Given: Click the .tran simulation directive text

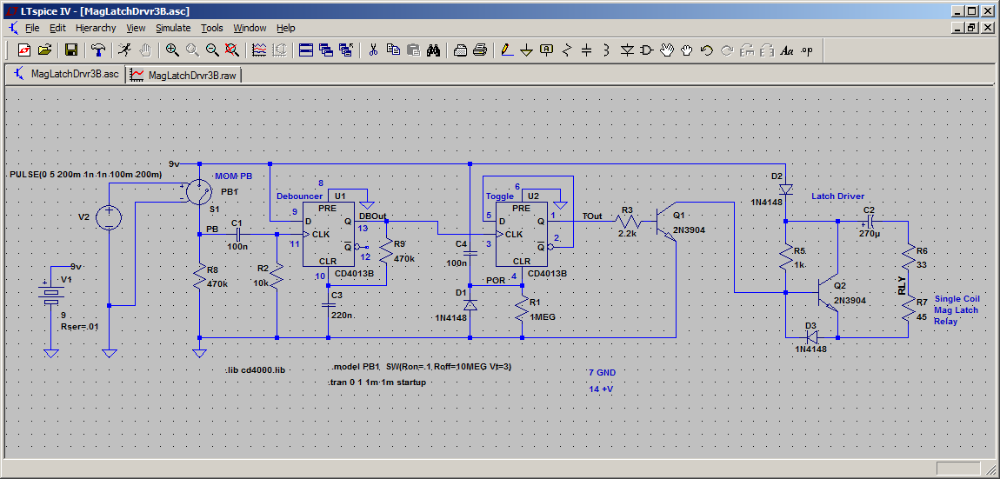Looking at the screenshot, I should coord(378,383).
